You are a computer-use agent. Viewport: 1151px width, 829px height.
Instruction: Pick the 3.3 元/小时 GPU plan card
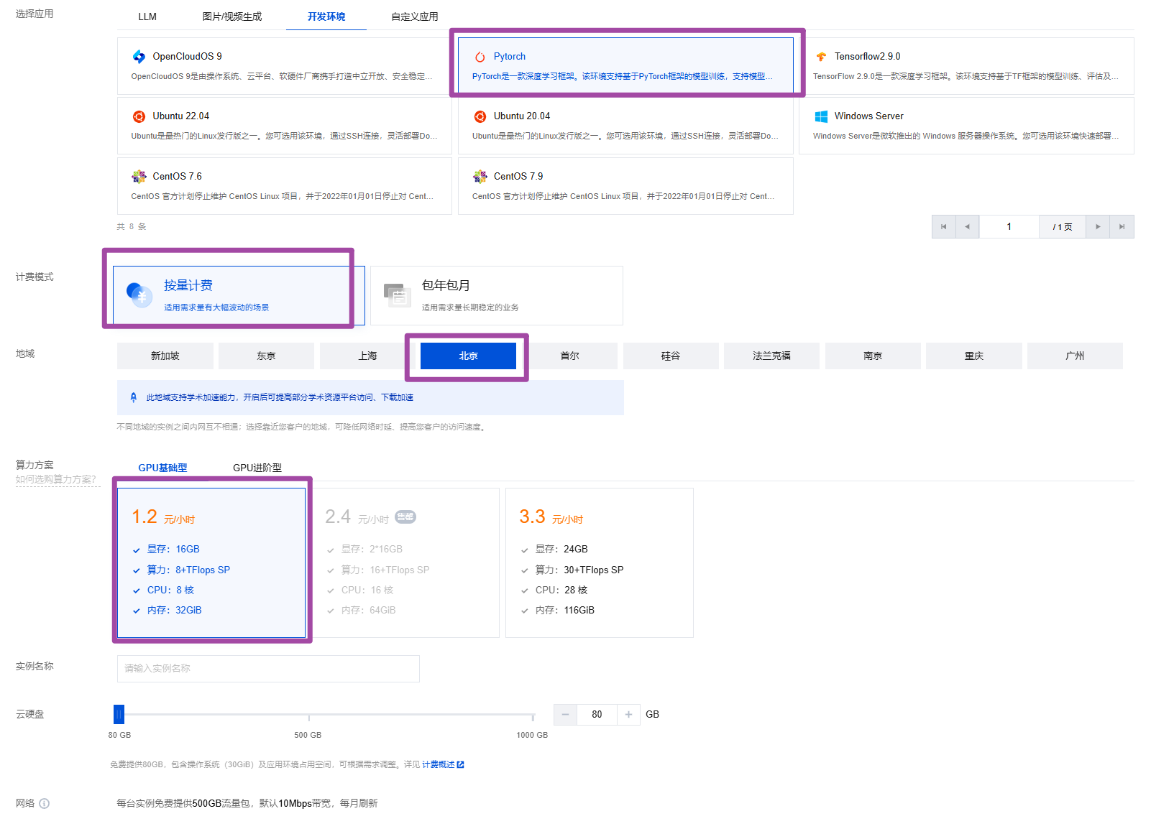click(x=600, y=562)
